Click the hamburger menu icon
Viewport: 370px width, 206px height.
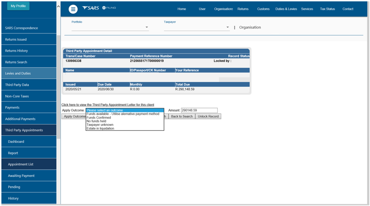(73, 9)
